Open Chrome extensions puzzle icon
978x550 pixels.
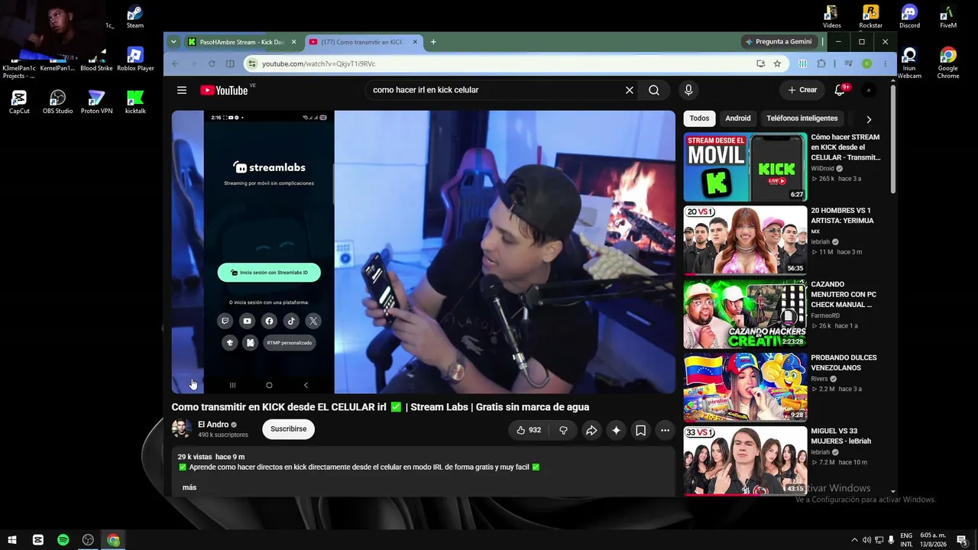coord(821,63)
